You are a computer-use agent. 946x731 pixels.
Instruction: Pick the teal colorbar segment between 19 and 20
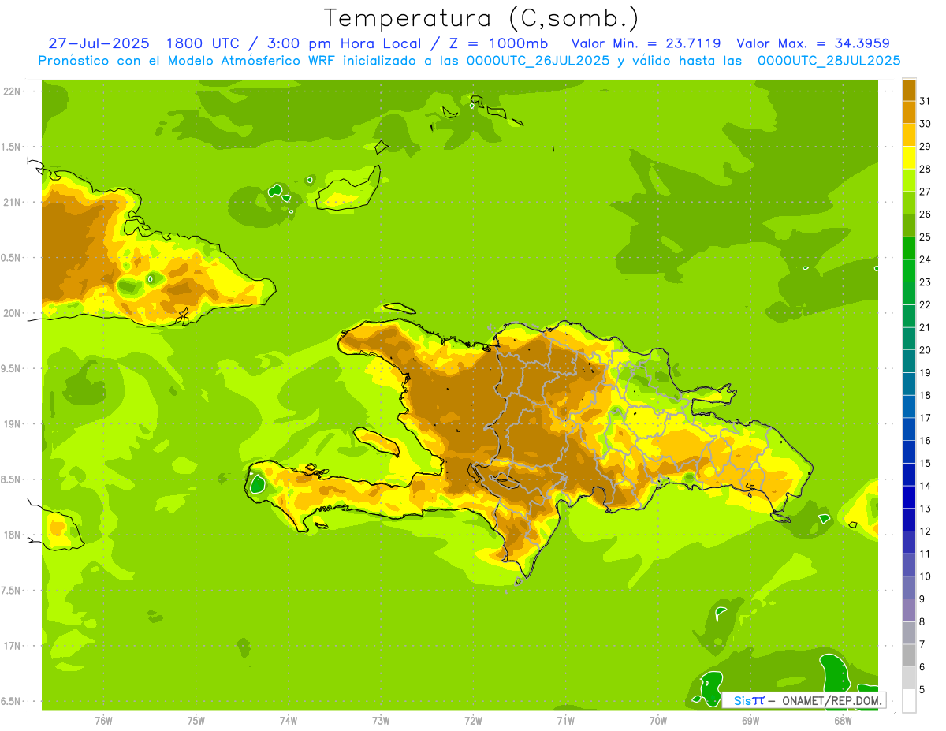point(909,361)
